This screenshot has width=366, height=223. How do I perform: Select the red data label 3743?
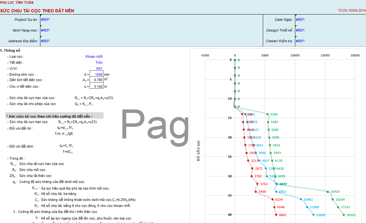pos(264,184)
